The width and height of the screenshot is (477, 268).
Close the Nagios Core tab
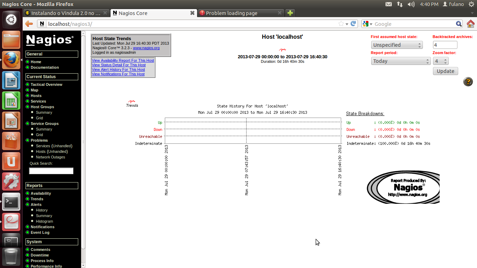pos(192,13)
